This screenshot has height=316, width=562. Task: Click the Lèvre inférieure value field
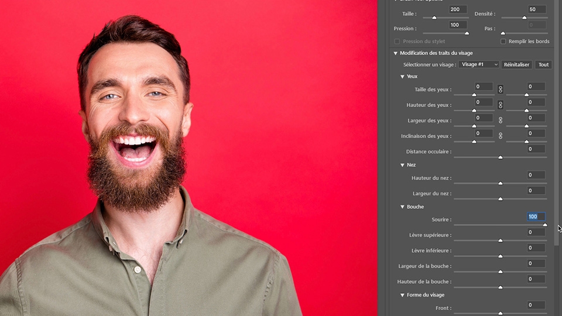tap(536, 248)
